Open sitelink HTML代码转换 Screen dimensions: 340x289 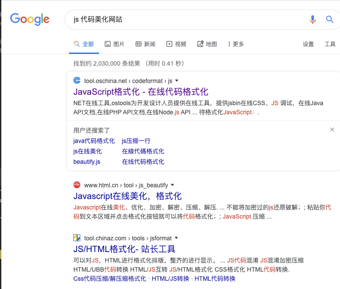tap(215, 279)
